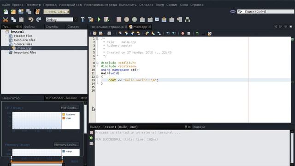Screen dimensions: 295x166
Task: Click the Comment lines icon in editor toolbar
Action: click(197, 34)
